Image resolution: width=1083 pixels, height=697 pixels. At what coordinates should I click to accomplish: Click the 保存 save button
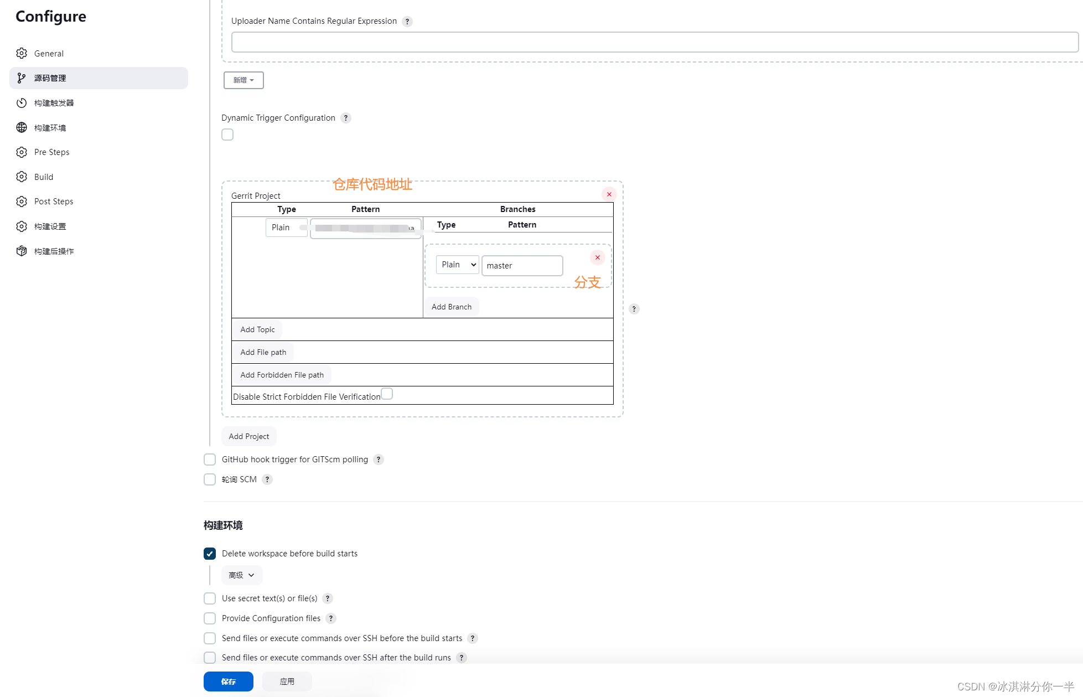pyautogui.click(x=228, y=680)
